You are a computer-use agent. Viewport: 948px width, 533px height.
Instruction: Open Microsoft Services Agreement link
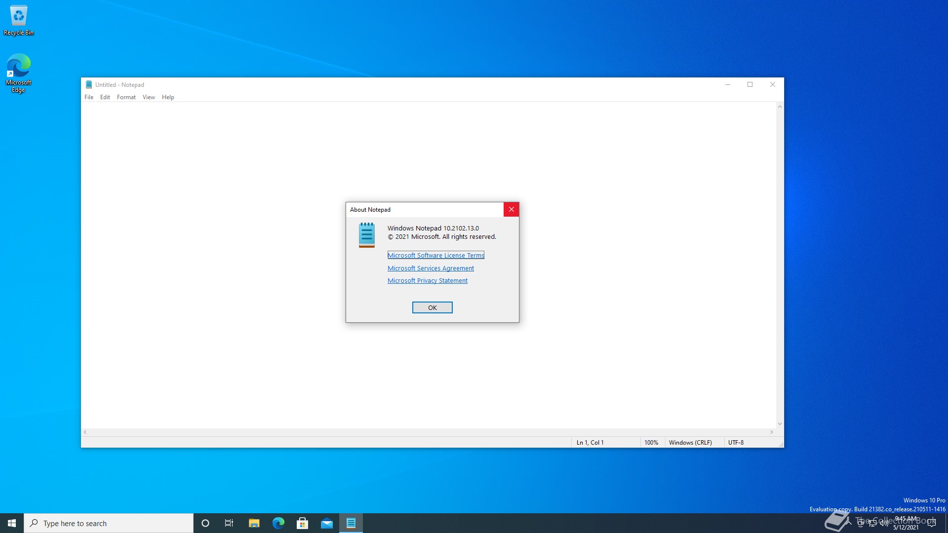[x=431, y=268]
